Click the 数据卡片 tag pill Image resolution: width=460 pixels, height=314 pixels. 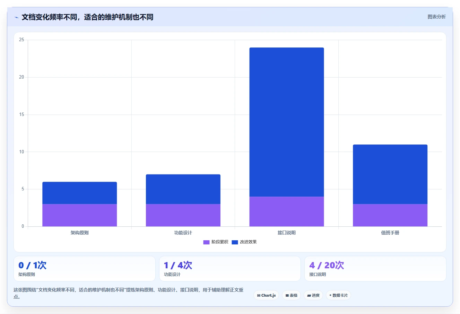click(338, 295)
